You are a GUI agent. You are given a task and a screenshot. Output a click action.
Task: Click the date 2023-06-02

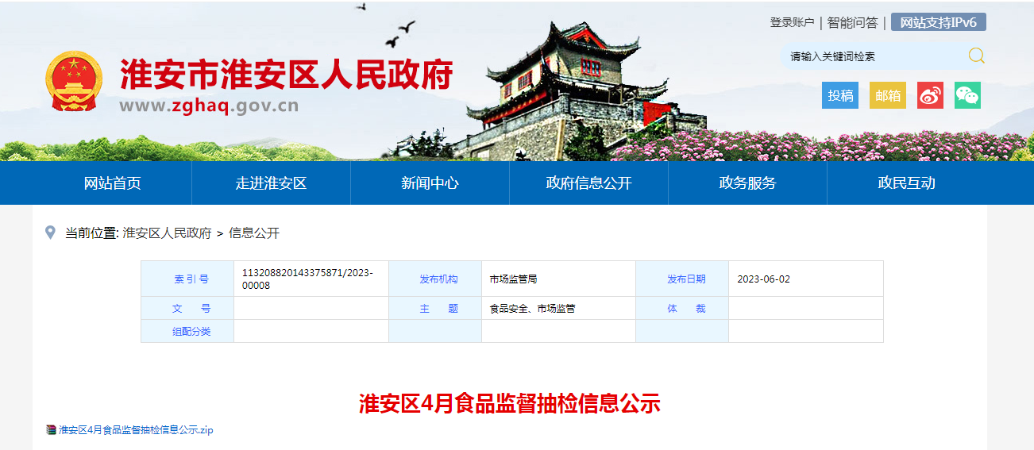pyautogui.click(x=763, y=279)
